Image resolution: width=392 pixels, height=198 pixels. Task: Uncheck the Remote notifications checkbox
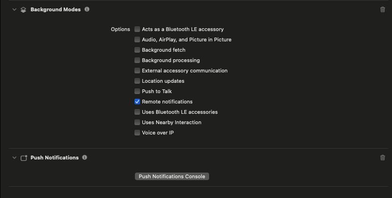137,102
